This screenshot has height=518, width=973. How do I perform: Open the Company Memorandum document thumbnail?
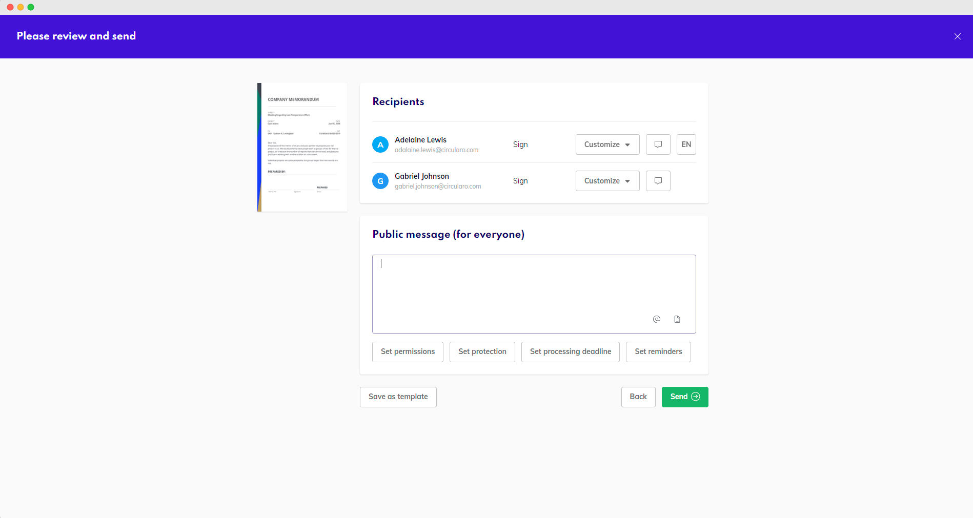pos(302,148)
